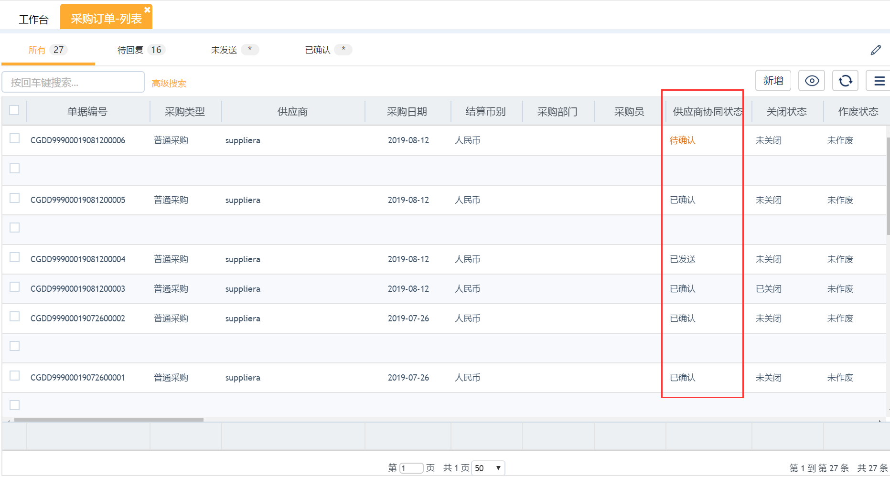Check row CGDD99900019072600002
The image size is (890, 477).
click(x=15, y=317)
